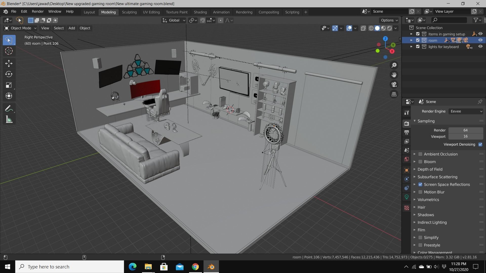486x273 pixels.
Task: Switch to the UV Editing workspace tab
Action: coord(151,12)
